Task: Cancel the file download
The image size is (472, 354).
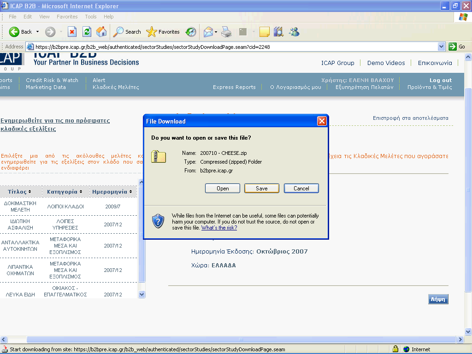Action: [301, 189]
